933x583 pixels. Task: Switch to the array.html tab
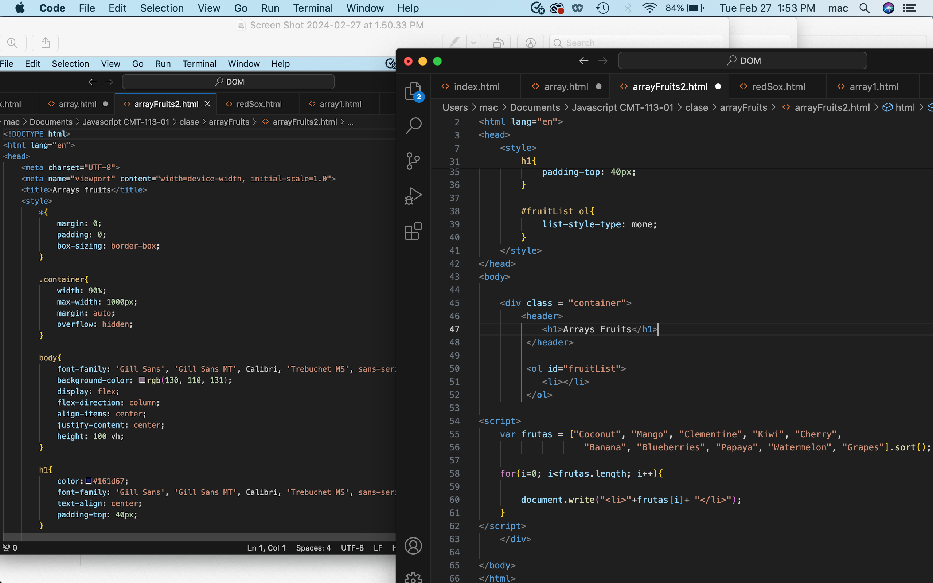coord(565,86)
